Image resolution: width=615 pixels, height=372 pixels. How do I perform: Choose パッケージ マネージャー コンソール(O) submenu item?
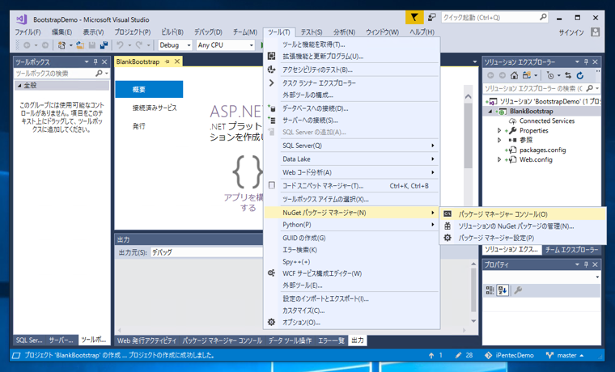523,214
